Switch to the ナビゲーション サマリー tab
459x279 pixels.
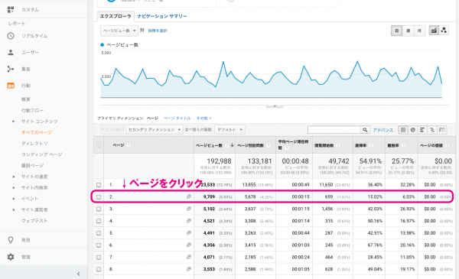(x=162, y=16)
